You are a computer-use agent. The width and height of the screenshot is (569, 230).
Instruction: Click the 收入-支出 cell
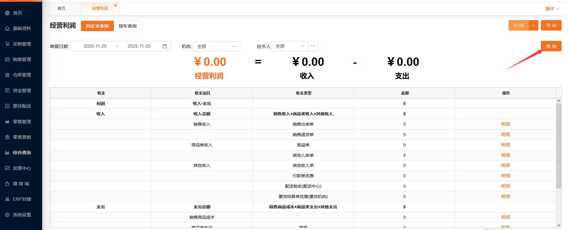[x=202, y=103]
